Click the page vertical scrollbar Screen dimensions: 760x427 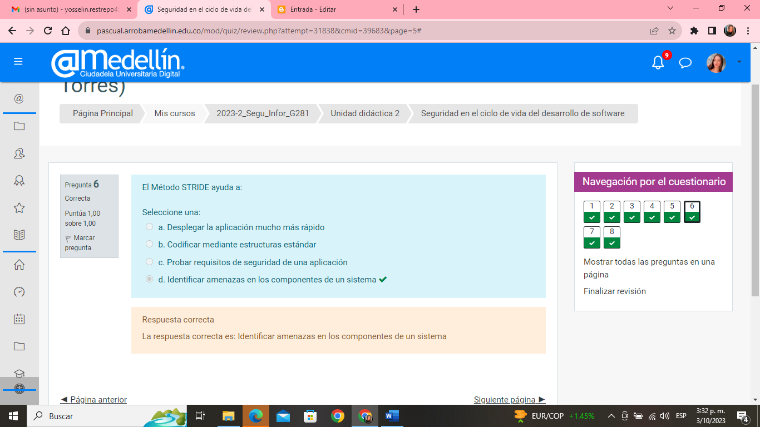click(x=755, y=189)
